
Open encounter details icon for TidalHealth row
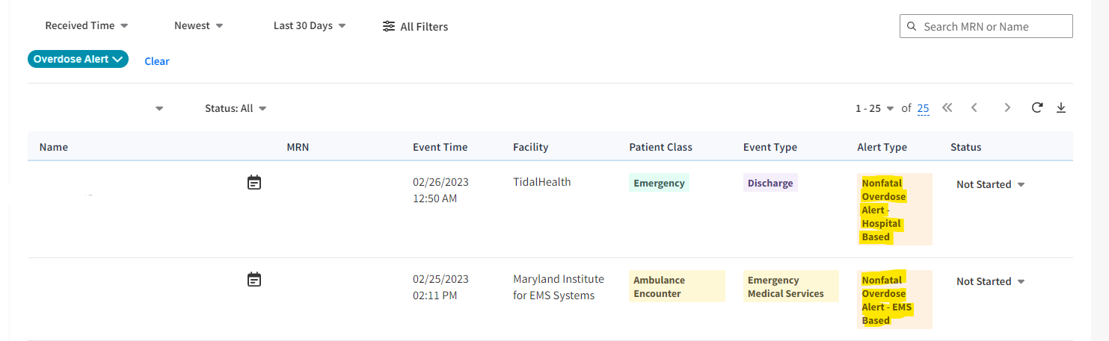(x=254, y=182)
